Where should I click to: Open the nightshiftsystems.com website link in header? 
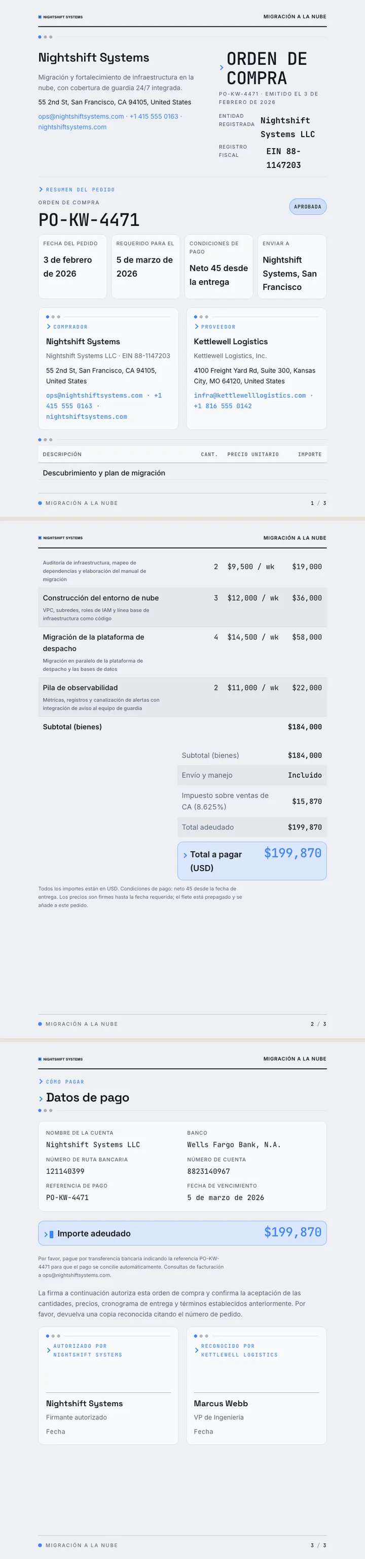coord(72,127)
